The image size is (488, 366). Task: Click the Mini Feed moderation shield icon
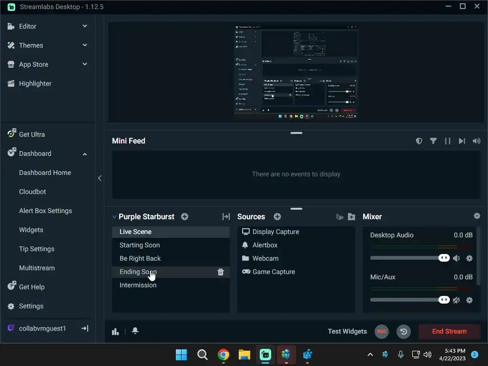(x=419, y=141)
